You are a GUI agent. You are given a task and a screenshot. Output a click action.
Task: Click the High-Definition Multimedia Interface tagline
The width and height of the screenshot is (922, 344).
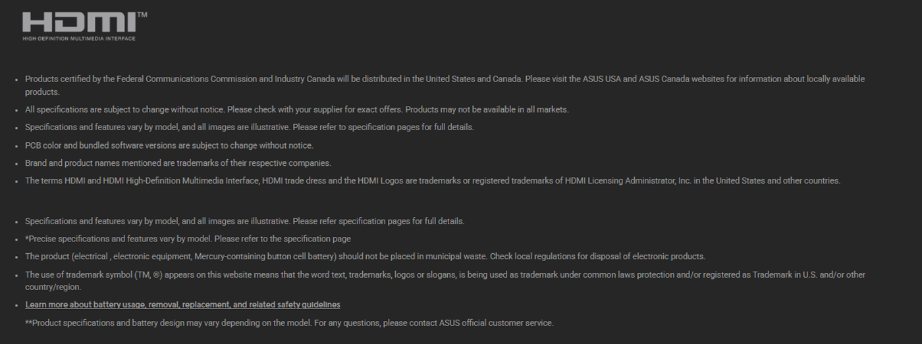click(x=79, y=39)
